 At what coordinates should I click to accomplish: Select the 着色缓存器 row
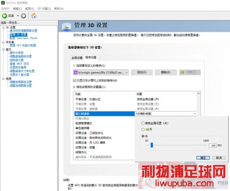coord(104,128)
